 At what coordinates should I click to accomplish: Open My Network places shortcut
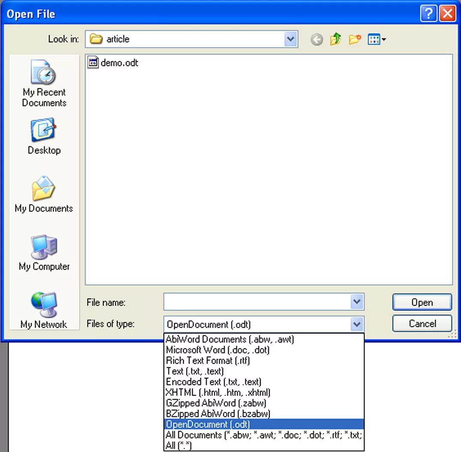[44, 310]
